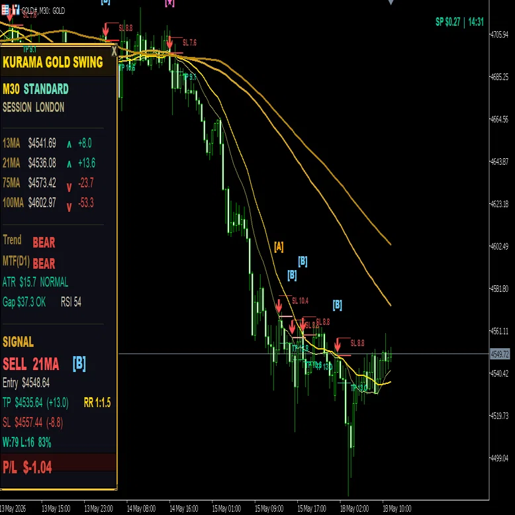
Task: Click the SELL 21MA signal text
Action: 31,364
